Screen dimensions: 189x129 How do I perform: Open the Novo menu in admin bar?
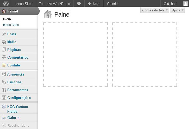pos(94,4)
